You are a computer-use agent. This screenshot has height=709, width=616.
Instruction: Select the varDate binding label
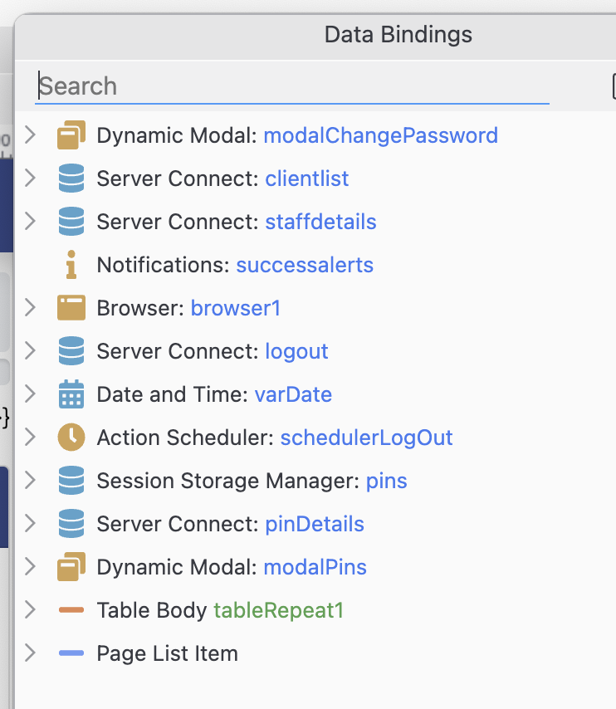tap(293, 394)
